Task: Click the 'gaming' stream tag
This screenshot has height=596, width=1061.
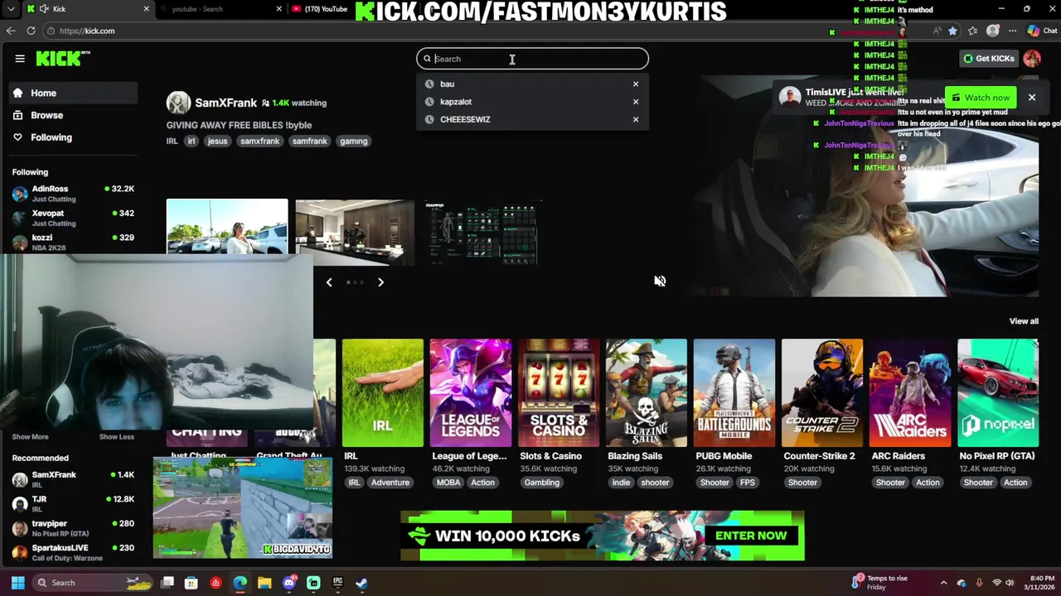Action: (353, 141)
